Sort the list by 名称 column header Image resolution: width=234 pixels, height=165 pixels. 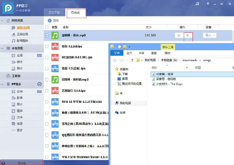[65, 27]
